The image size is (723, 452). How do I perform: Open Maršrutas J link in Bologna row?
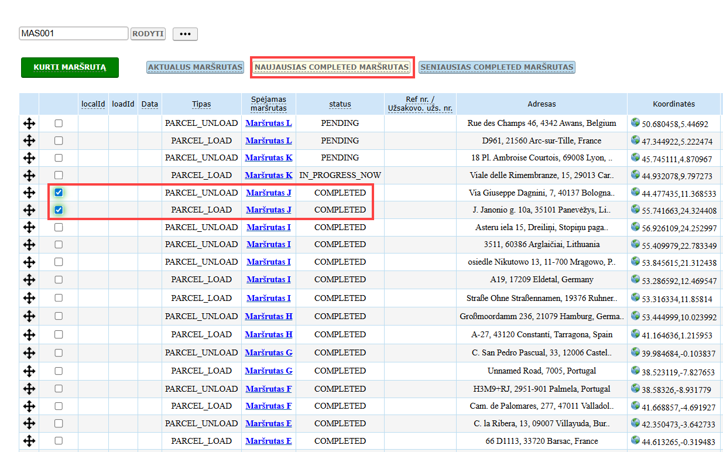[269, 193]
